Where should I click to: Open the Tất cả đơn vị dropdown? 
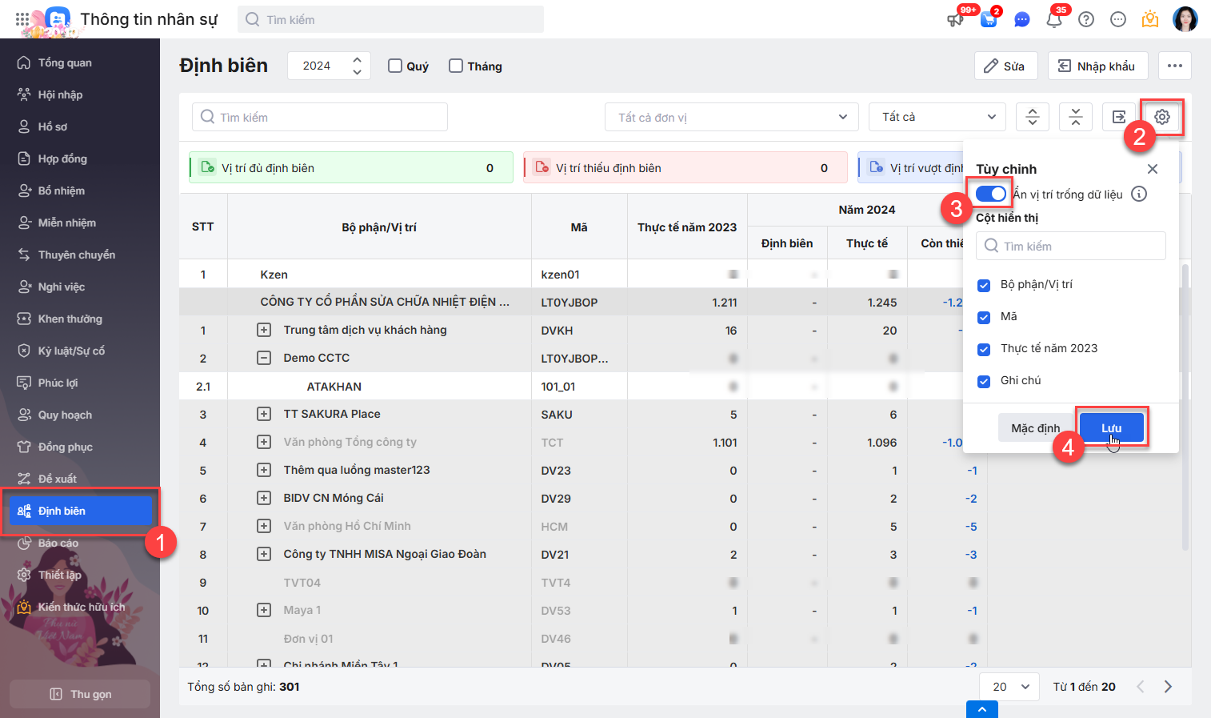pos(731,117)
